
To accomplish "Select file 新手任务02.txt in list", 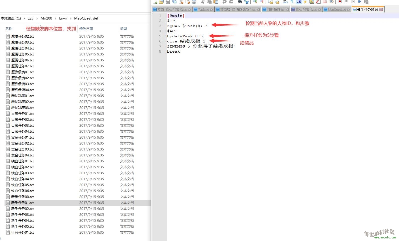I will pyautogui.click(x=22, y=209).
